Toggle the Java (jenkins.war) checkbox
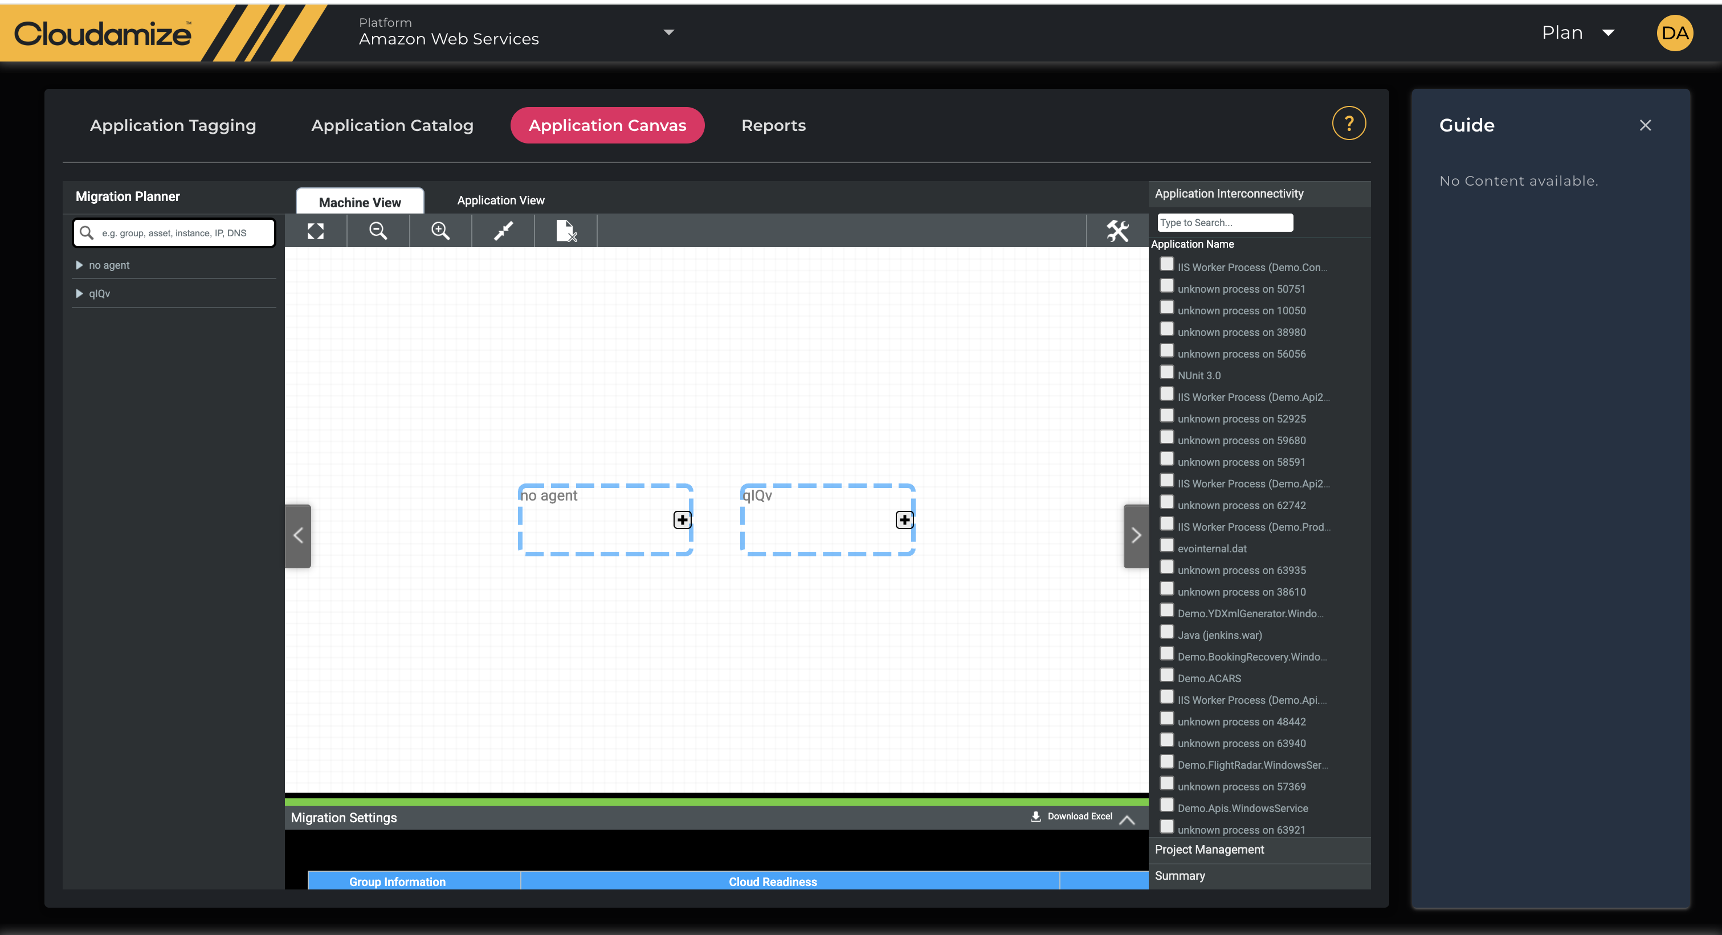The image size is (1722, 935). 1166,633
